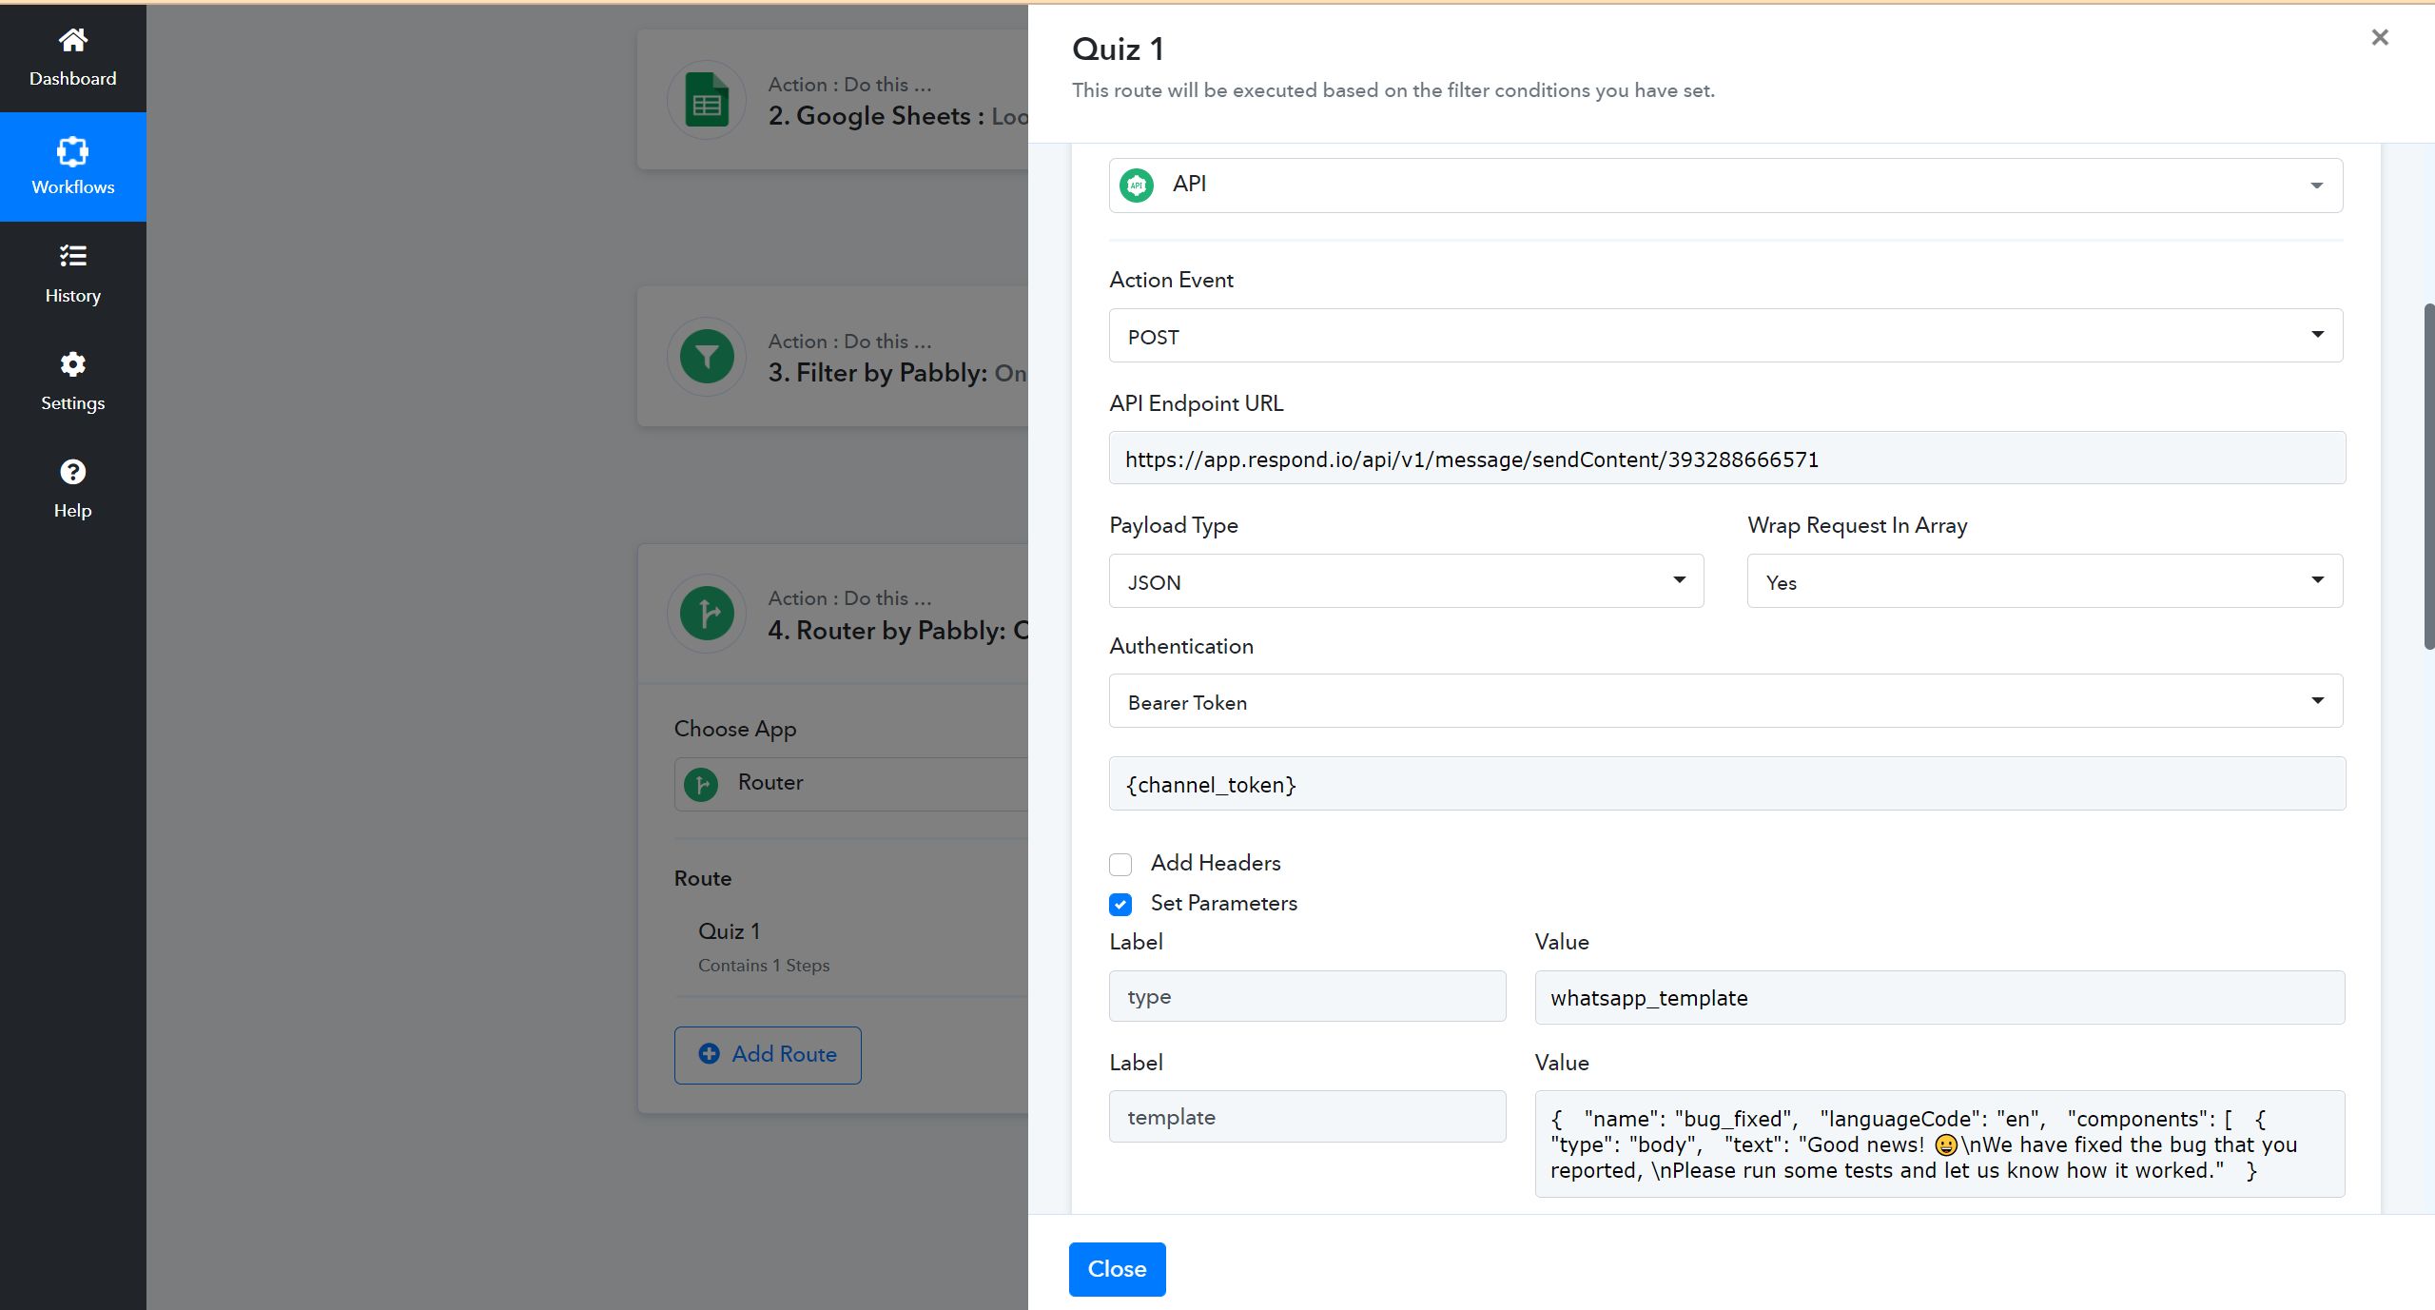Click the Google Sheets step icon
This screenshot has width=2435, height=1310.
tap(707, 100)
